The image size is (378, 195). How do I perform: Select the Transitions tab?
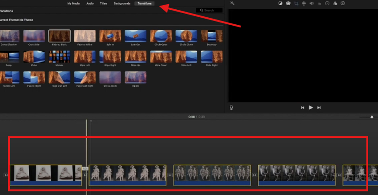[x=145, y=4]
